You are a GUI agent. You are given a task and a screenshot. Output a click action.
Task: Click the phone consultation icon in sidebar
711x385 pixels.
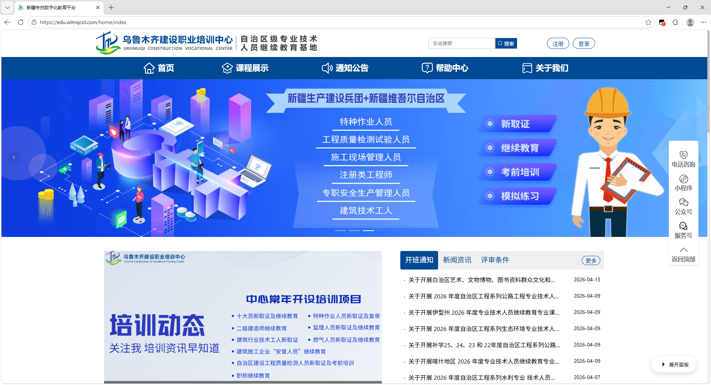coord(683,155)
